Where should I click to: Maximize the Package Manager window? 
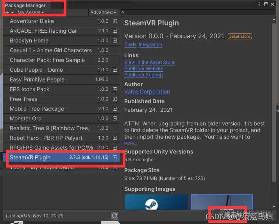[266, 4]
